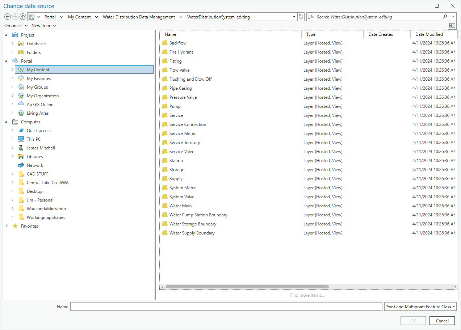
Task: Select the WorkingmapShapes folder
Action: 46,217
